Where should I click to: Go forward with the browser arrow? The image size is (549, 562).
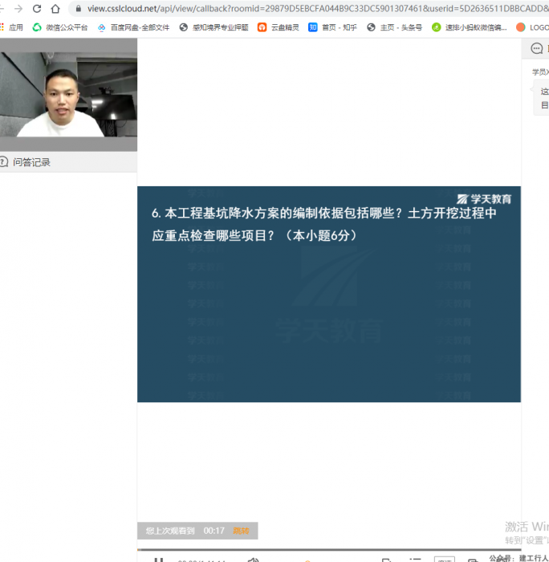(18, 9)
